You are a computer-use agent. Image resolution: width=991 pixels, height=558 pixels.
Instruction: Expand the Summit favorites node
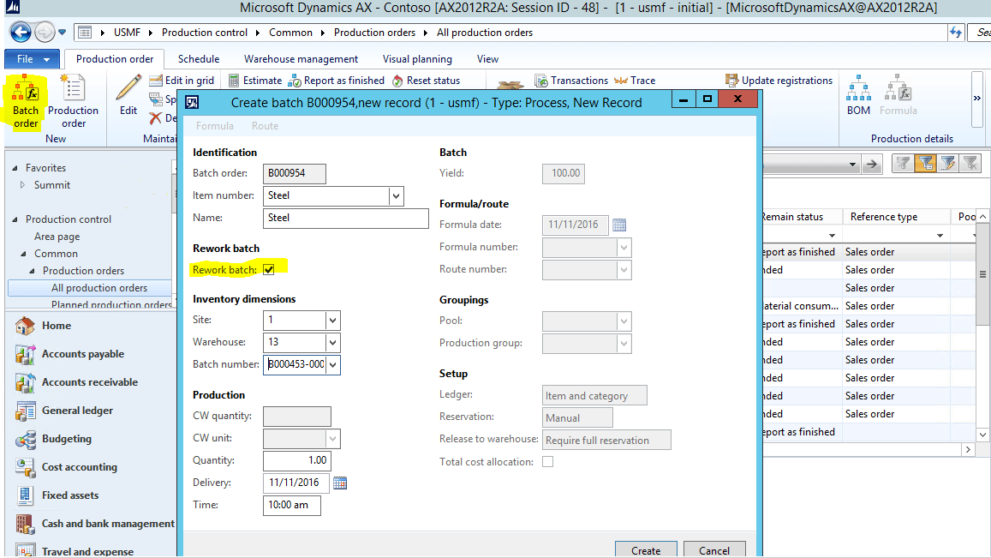point(22,185)
